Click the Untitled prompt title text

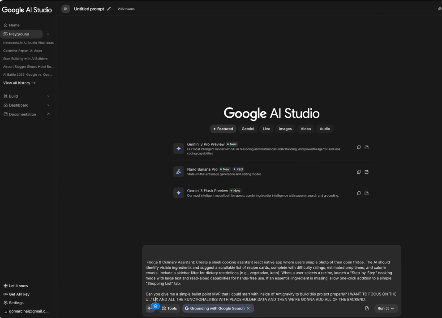point(89,9)
